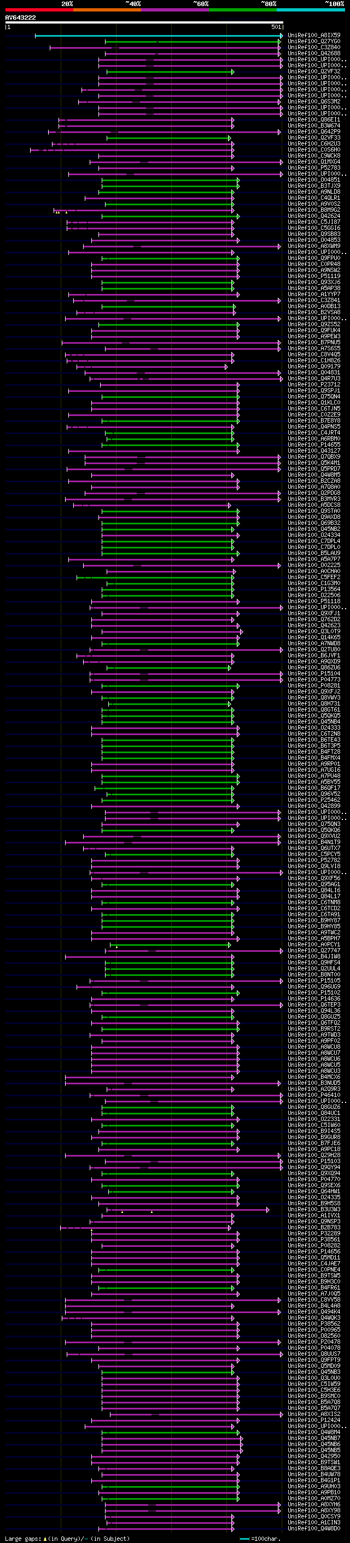Open hit UniRef100_C3Z840
Image resolution: width=350 pixels, height=1543 pixels.
(314, 47)
